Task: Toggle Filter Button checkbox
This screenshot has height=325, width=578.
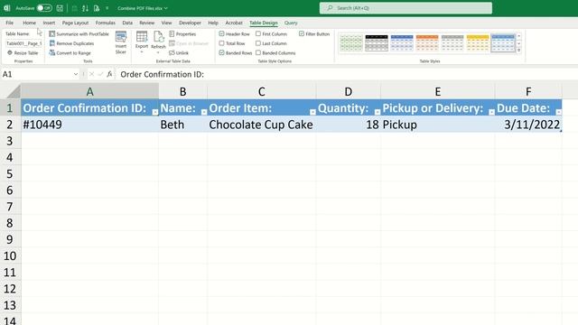Action: click(x=302, y=33)
